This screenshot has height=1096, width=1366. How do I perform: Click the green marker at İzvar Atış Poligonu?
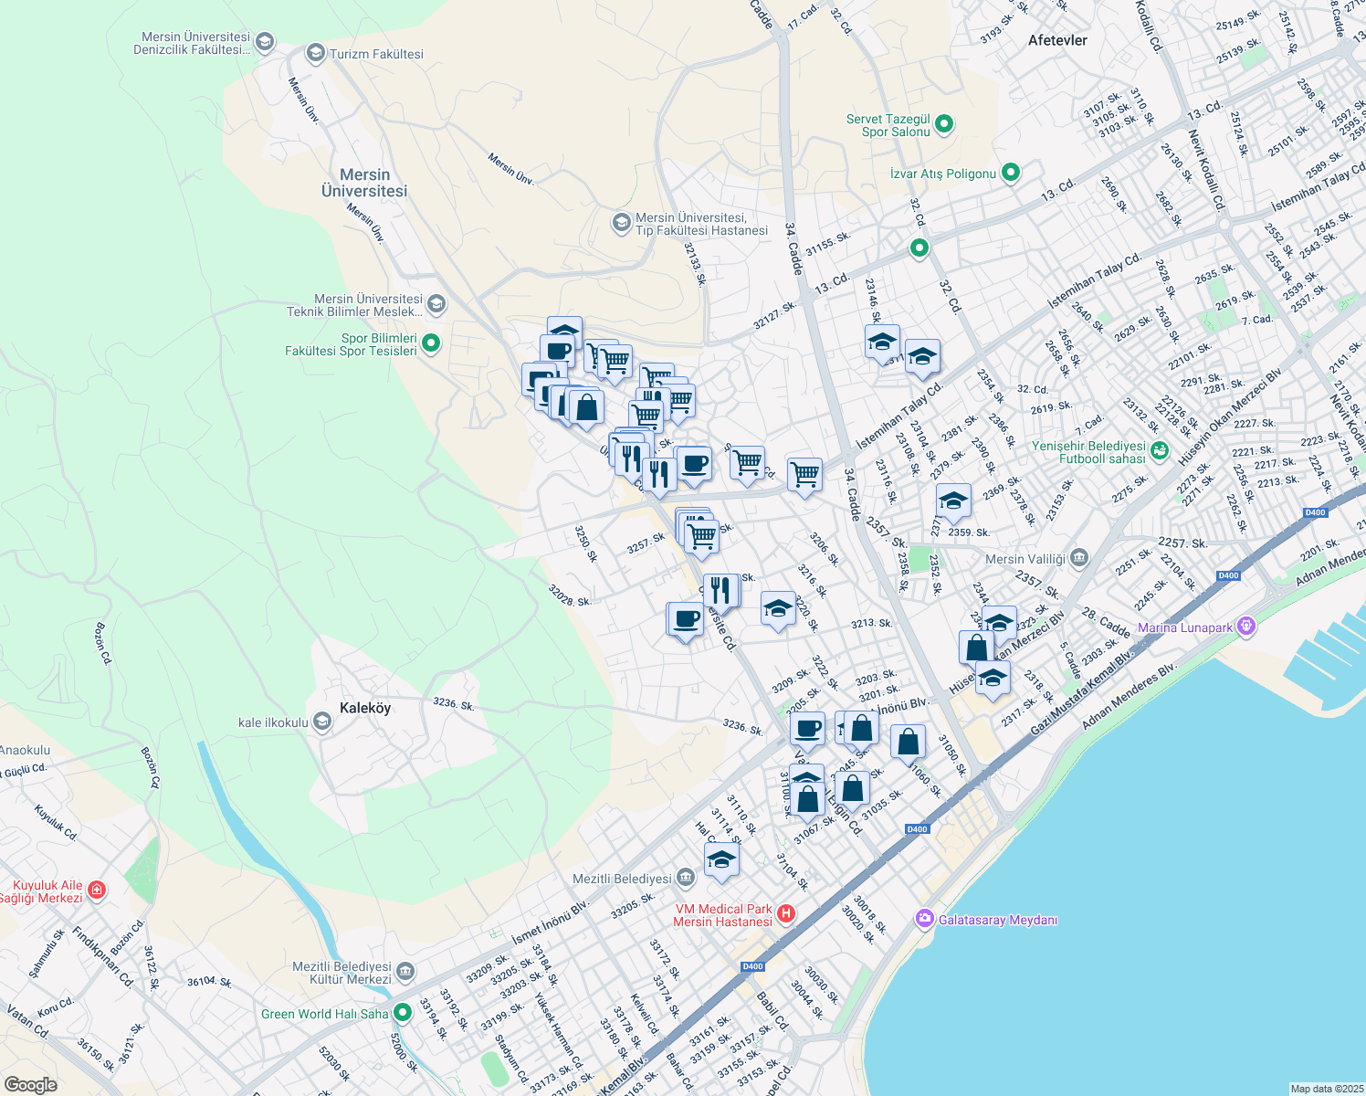pos(1010,172)
